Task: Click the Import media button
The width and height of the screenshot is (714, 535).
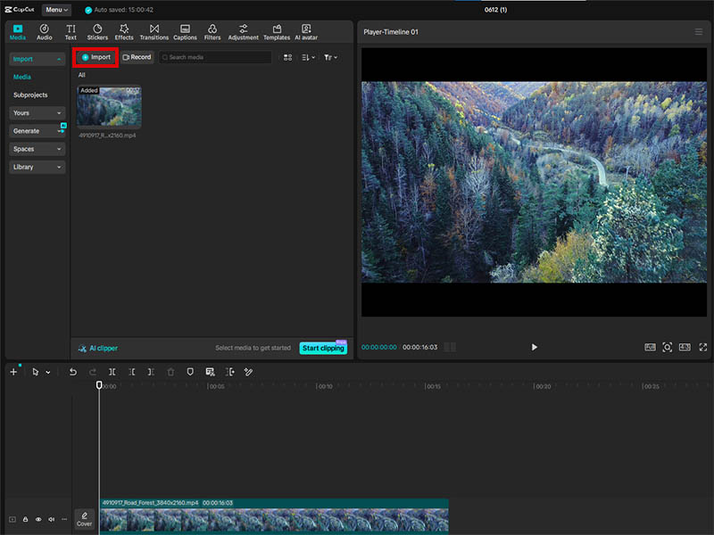Action: pyautogui.click(x=95, y=57)
